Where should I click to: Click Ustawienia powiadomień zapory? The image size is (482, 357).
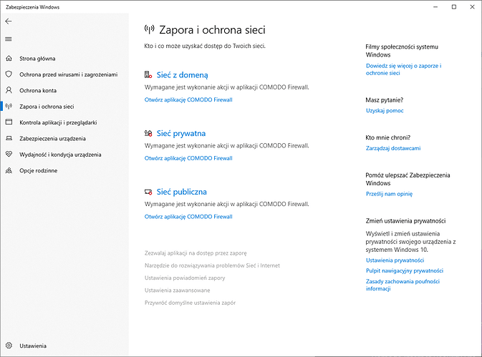(x=185, y=278)
